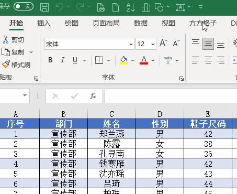Image resolution: width=237 pixels, height=194 pixels.
Task: Increase font size with larger A icon
Action: click(163, 43)
